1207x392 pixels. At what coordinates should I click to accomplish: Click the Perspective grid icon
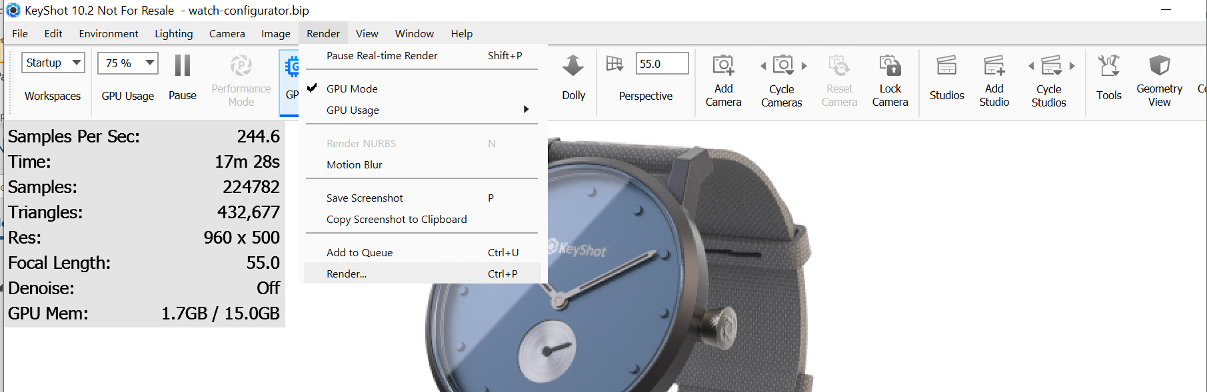coord(614,64)
